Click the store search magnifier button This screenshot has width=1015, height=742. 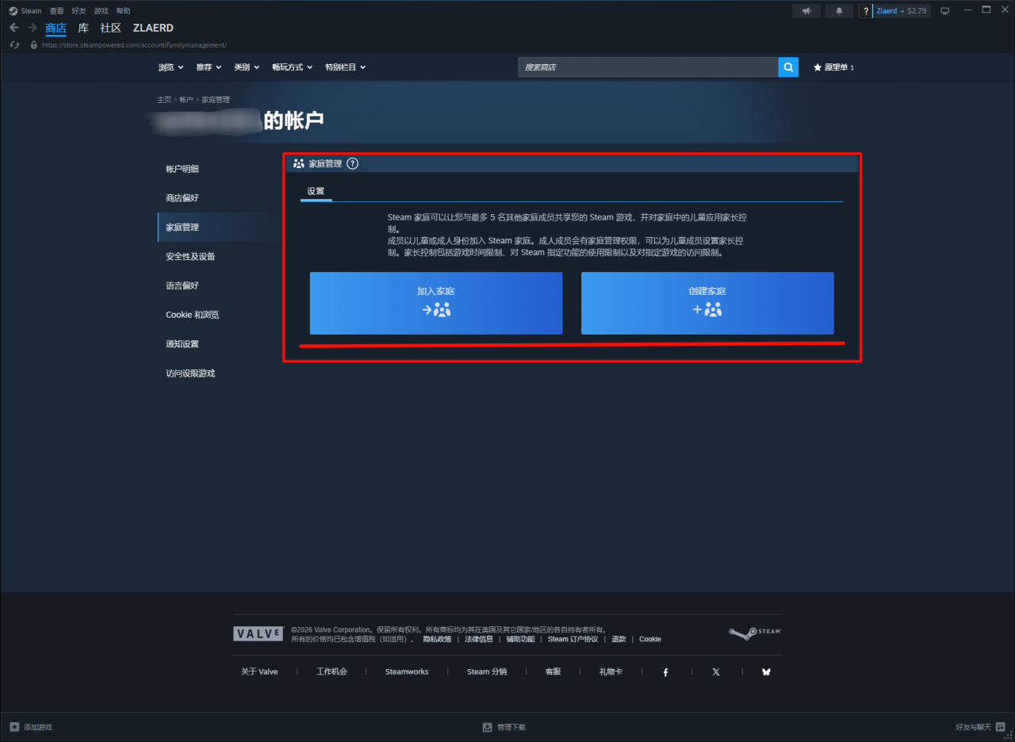click(x=788, y=67)
